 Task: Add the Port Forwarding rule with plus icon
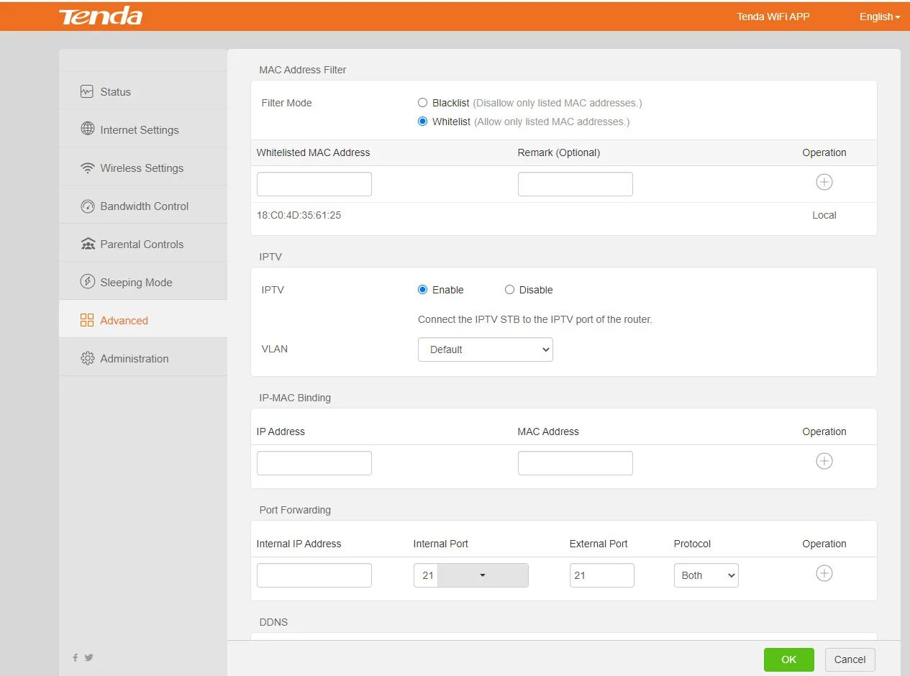point(824,573)
